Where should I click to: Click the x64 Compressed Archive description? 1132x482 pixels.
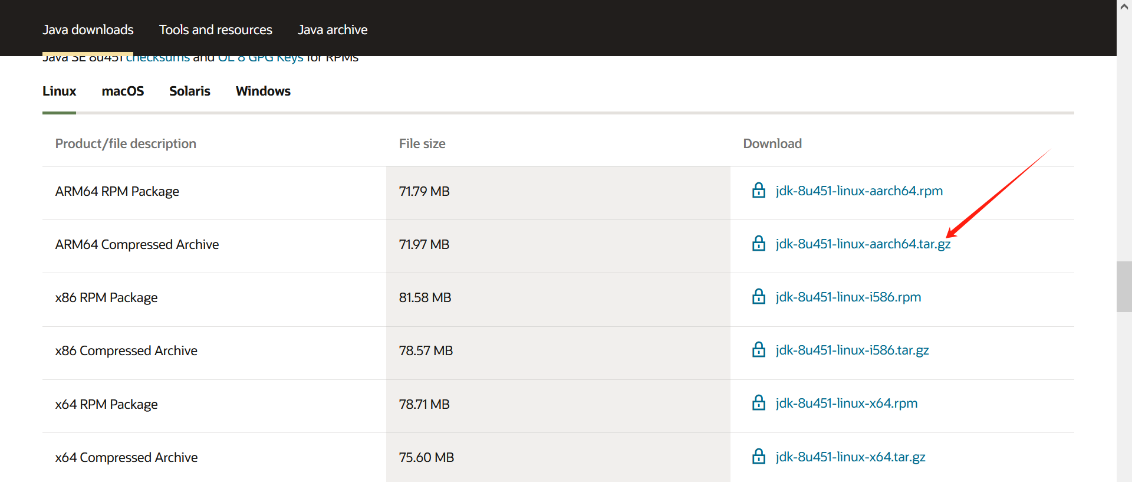tap(126, 457)
